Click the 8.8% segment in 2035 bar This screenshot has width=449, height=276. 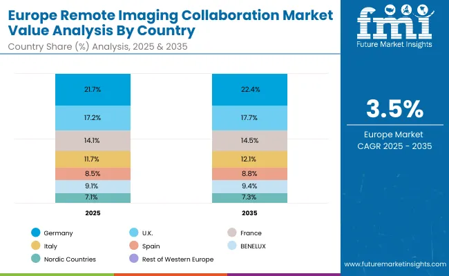point(249,174)
